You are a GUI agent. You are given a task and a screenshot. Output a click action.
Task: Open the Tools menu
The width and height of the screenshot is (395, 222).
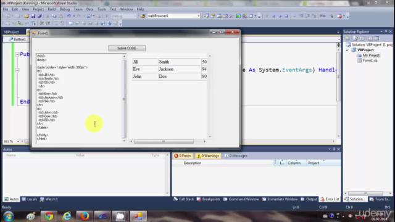tap(101, 9)
